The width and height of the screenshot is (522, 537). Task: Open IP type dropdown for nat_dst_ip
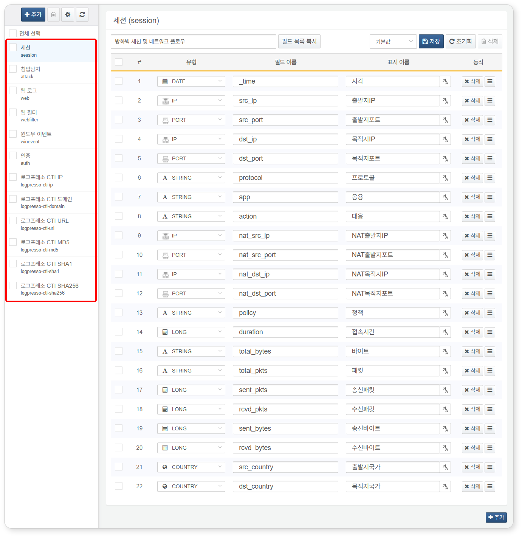191,274
